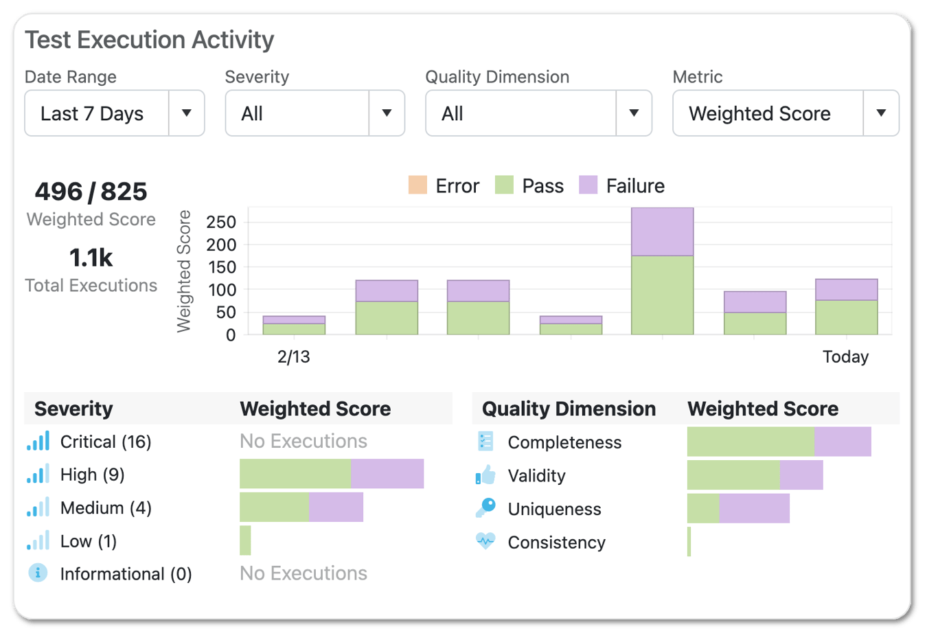The width and height of the screenshot is (927, 638).
Task: Click the High severity signal bars icon
Action: (x=38, y=474)
